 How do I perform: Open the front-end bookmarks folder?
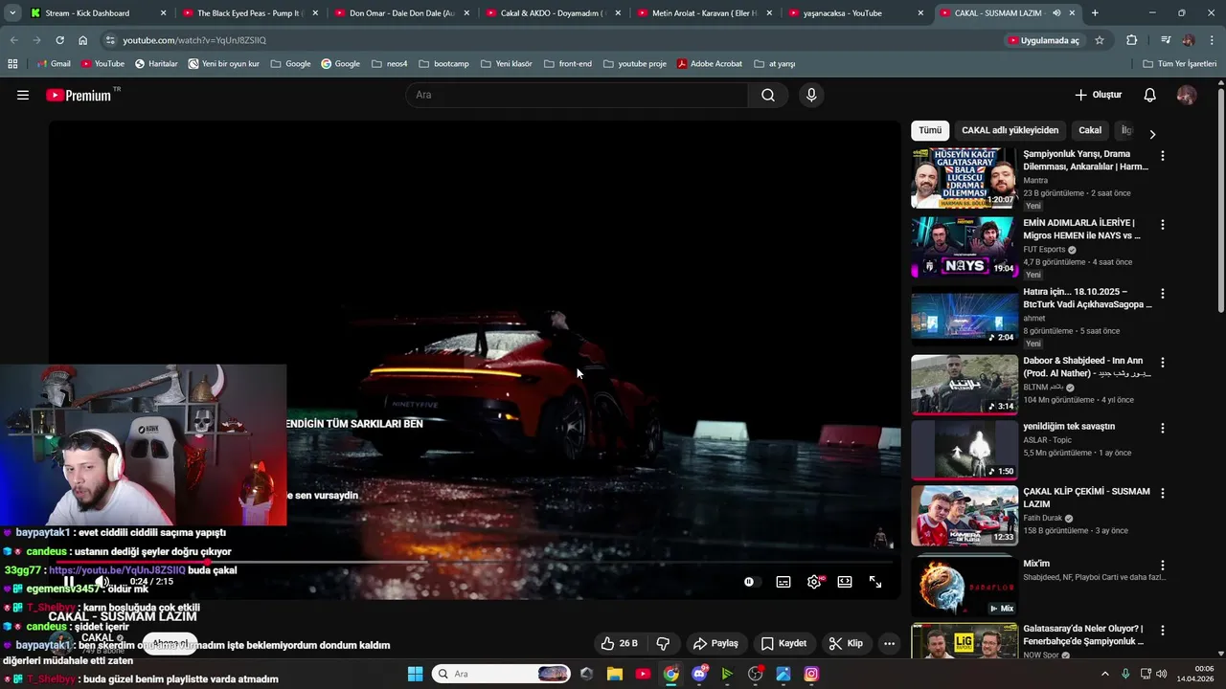pos(568,64)
